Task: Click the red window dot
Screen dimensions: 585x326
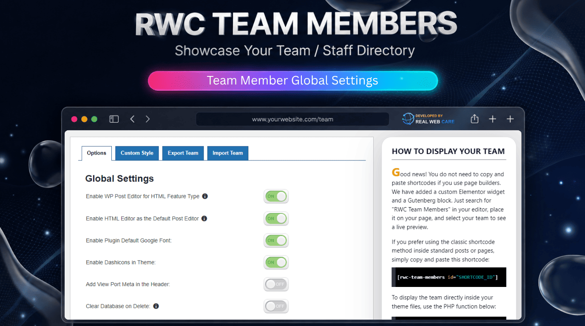Action: (74, 119)
